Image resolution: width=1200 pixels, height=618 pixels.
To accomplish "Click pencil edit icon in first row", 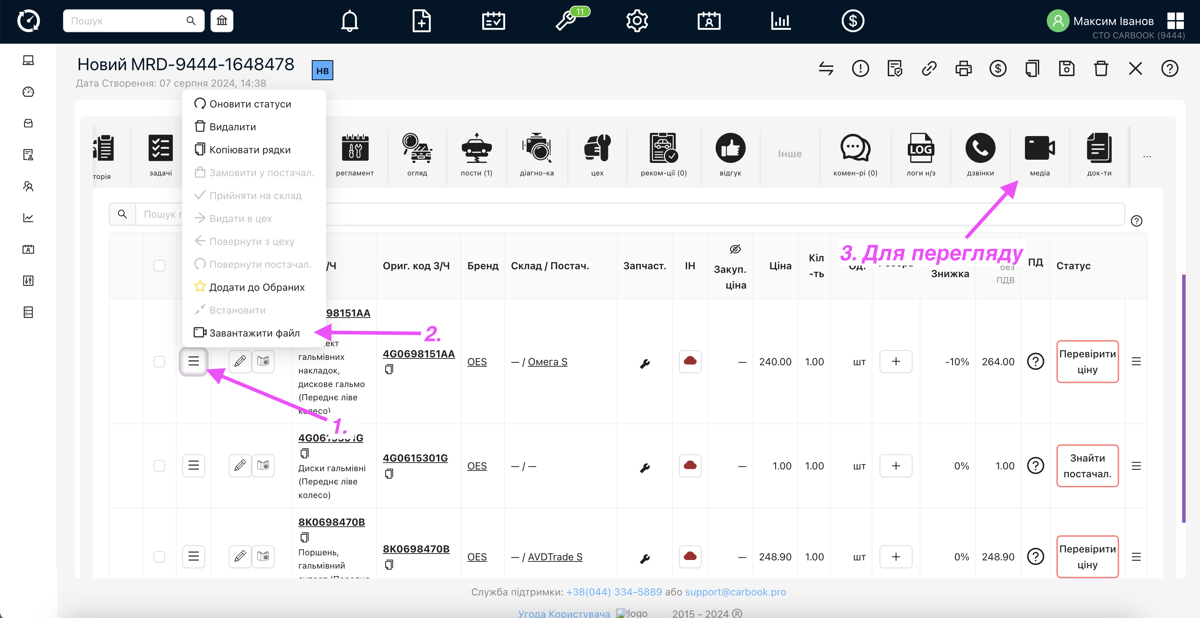I will pos(240,361).
